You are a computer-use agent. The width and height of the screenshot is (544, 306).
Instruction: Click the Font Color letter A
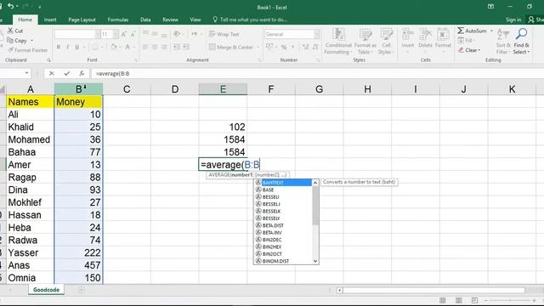point(127,47)
